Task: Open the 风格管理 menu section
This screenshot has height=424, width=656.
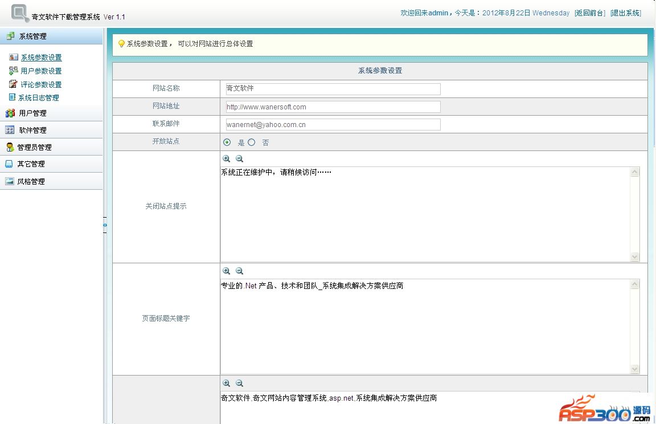Action: [x=31, y=181]
